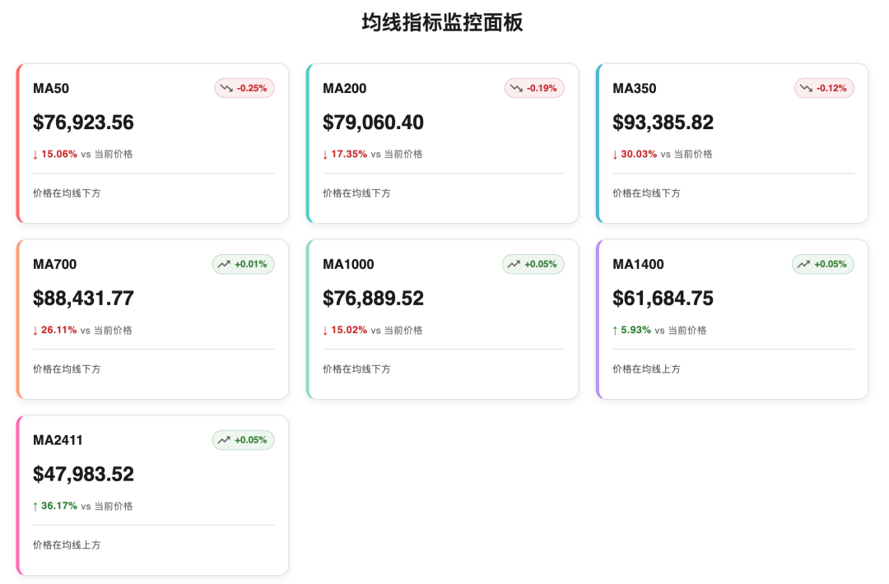Click the downtrend icon in MA50 badge
Screen dimensions: 889x584
click(227, 88)
